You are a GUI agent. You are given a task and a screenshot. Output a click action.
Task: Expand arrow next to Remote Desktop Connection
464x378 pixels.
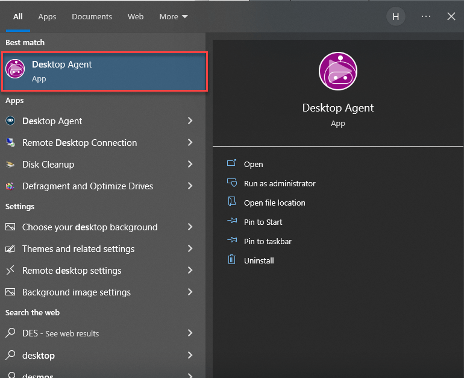coord(190,143)
